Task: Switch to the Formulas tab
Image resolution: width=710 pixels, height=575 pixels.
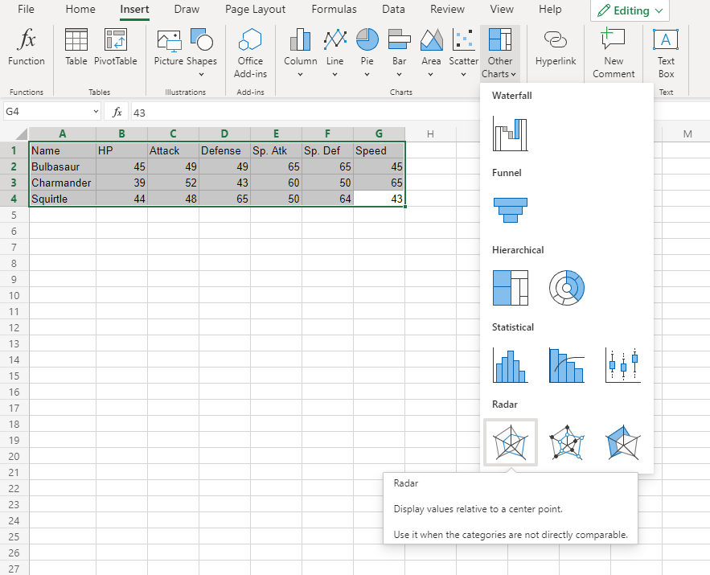Action: 334,10
